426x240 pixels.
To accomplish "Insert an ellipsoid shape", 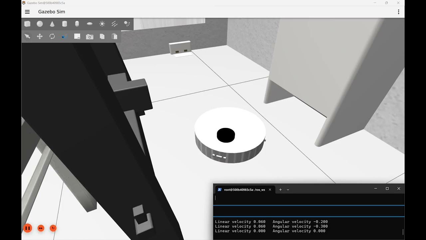I will [x=90, y=24].
